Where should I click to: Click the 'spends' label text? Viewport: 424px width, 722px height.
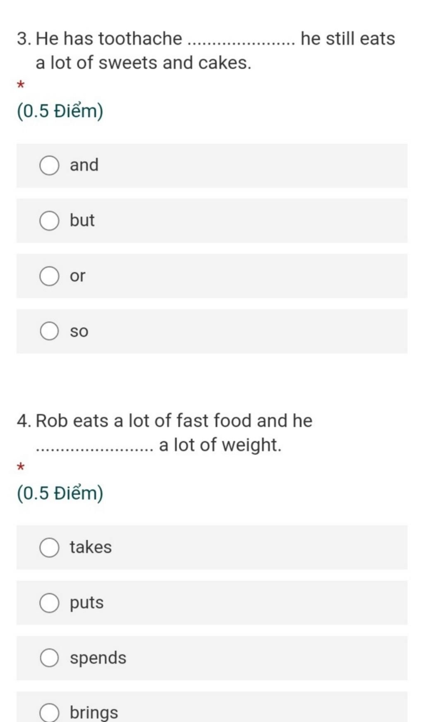(x=98, y=658)
